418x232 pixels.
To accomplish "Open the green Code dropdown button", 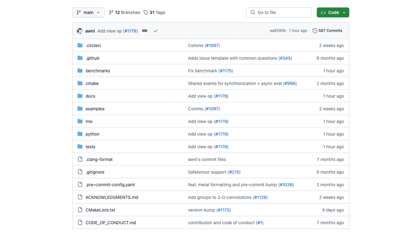I will point(332,12).
